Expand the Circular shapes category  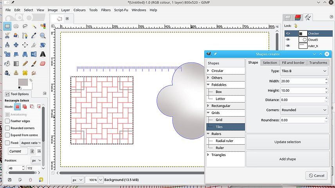pyautogui.click(x=208, y=71)
